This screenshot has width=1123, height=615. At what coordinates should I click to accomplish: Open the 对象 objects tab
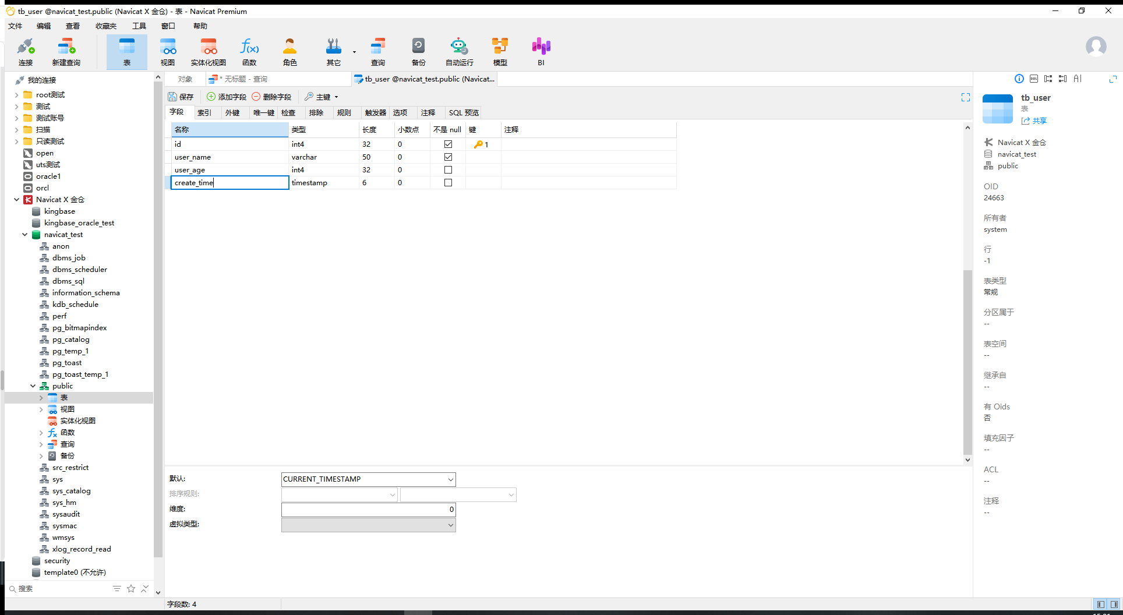tap(185, 79)
